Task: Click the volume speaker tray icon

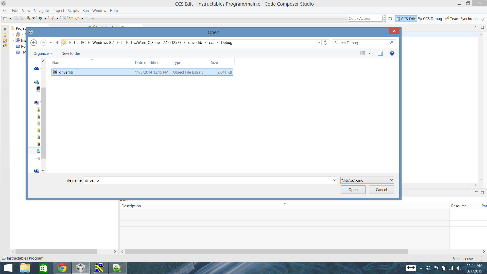Action: coord(459,268)
